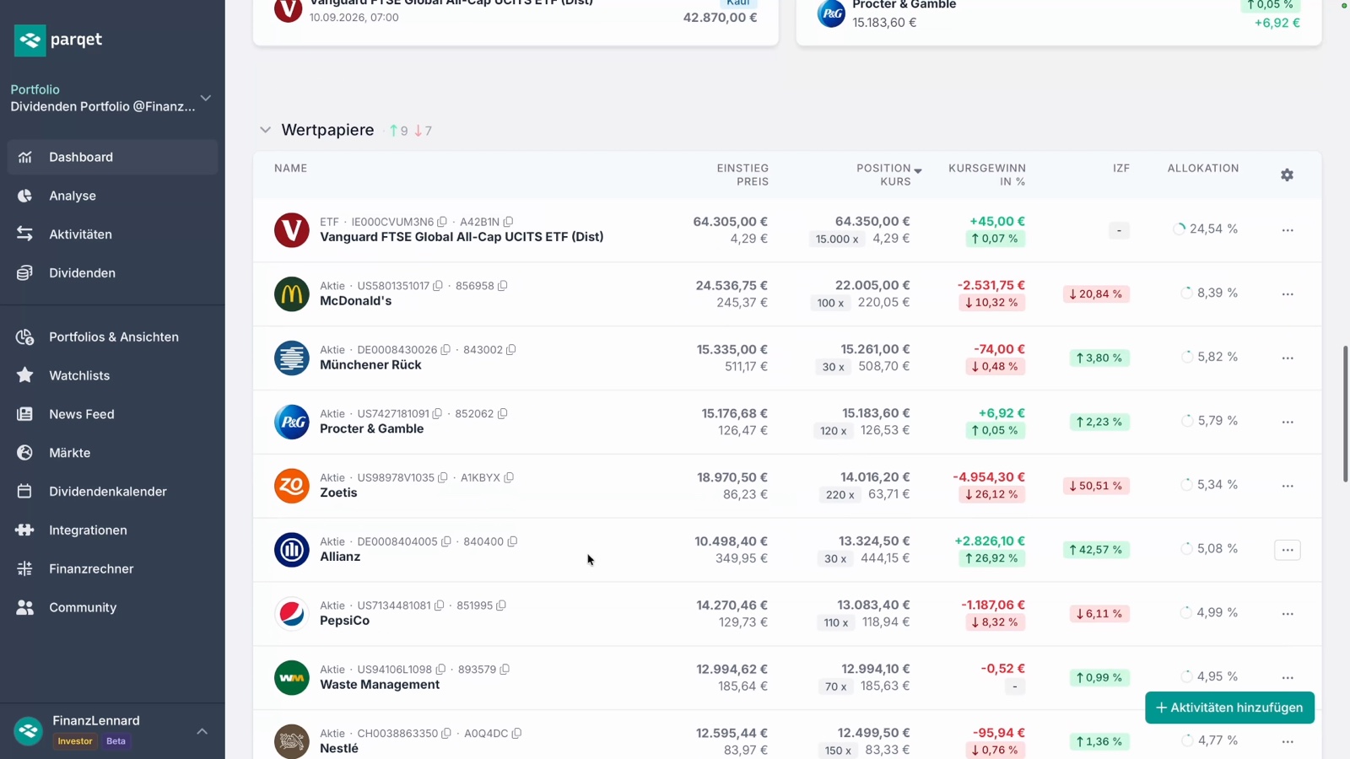Open Märkte in sidebar
1350x759 pixels.
click(x=112, y=453)
